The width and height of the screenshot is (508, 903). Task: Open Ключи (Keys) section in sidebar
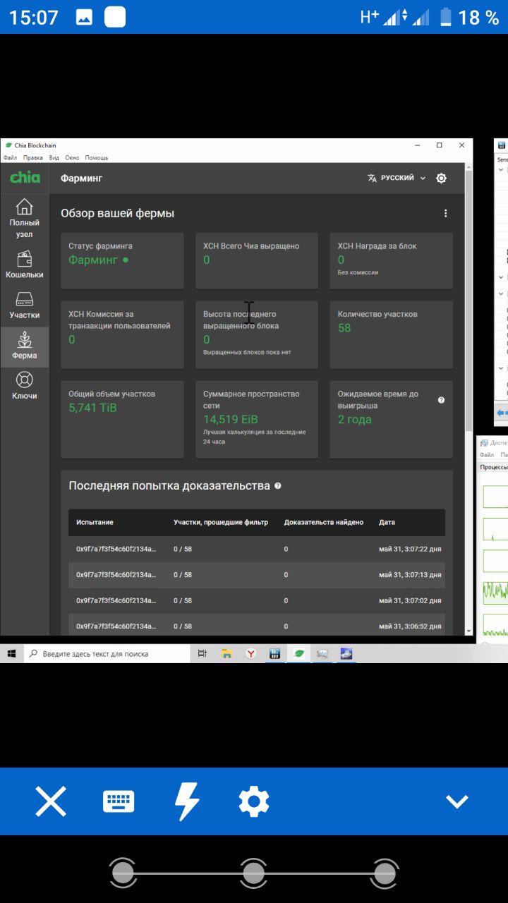[25, 386]
